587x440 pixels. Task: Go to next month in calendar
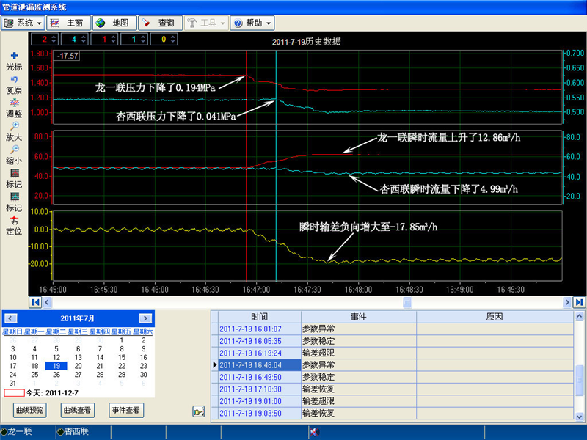(145, 318)
